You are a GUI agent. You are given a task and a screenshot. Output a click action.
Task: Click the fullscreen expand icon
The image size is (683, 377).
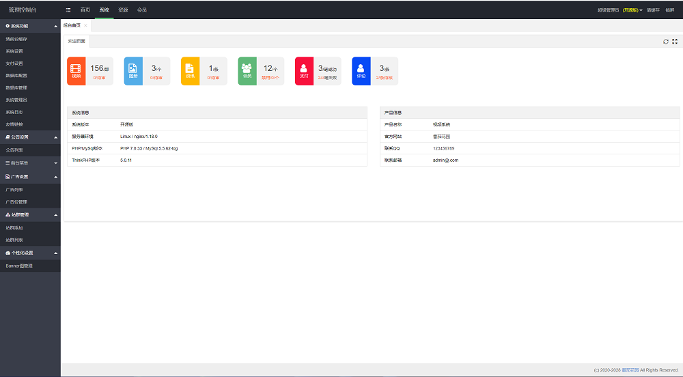[x=675, y=42]
